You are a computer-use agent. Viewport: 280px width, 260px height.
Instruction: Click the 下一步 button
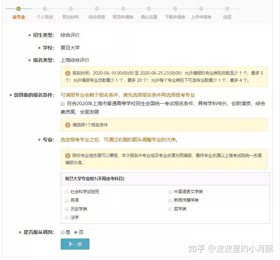pyautogui.click(x=75, y=244)
